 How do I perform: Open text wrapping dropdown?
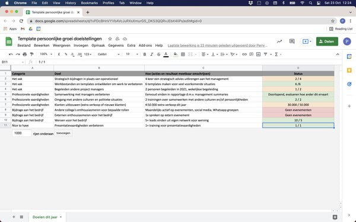click(224, 54)
